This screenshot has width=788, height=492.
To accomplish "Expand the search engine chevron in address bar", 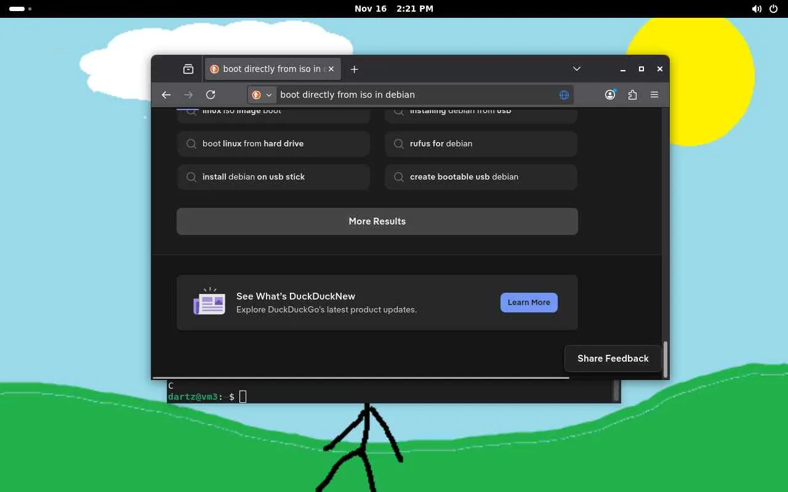I will [269, 95].
